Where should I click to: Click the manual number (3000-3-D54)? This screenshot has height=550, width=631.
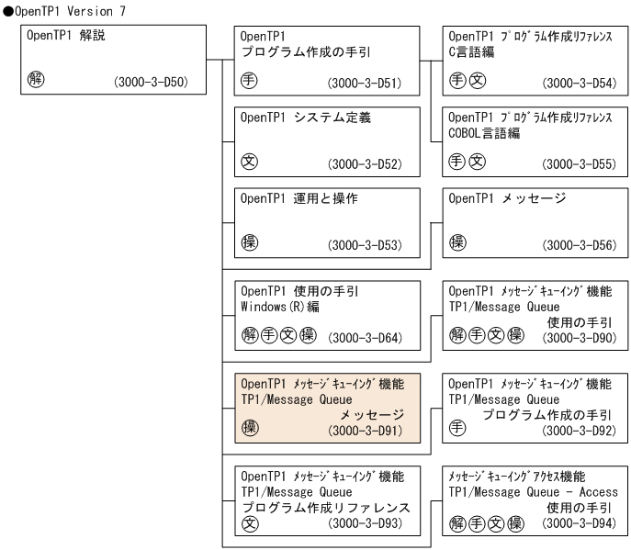[x=580, y=84]
